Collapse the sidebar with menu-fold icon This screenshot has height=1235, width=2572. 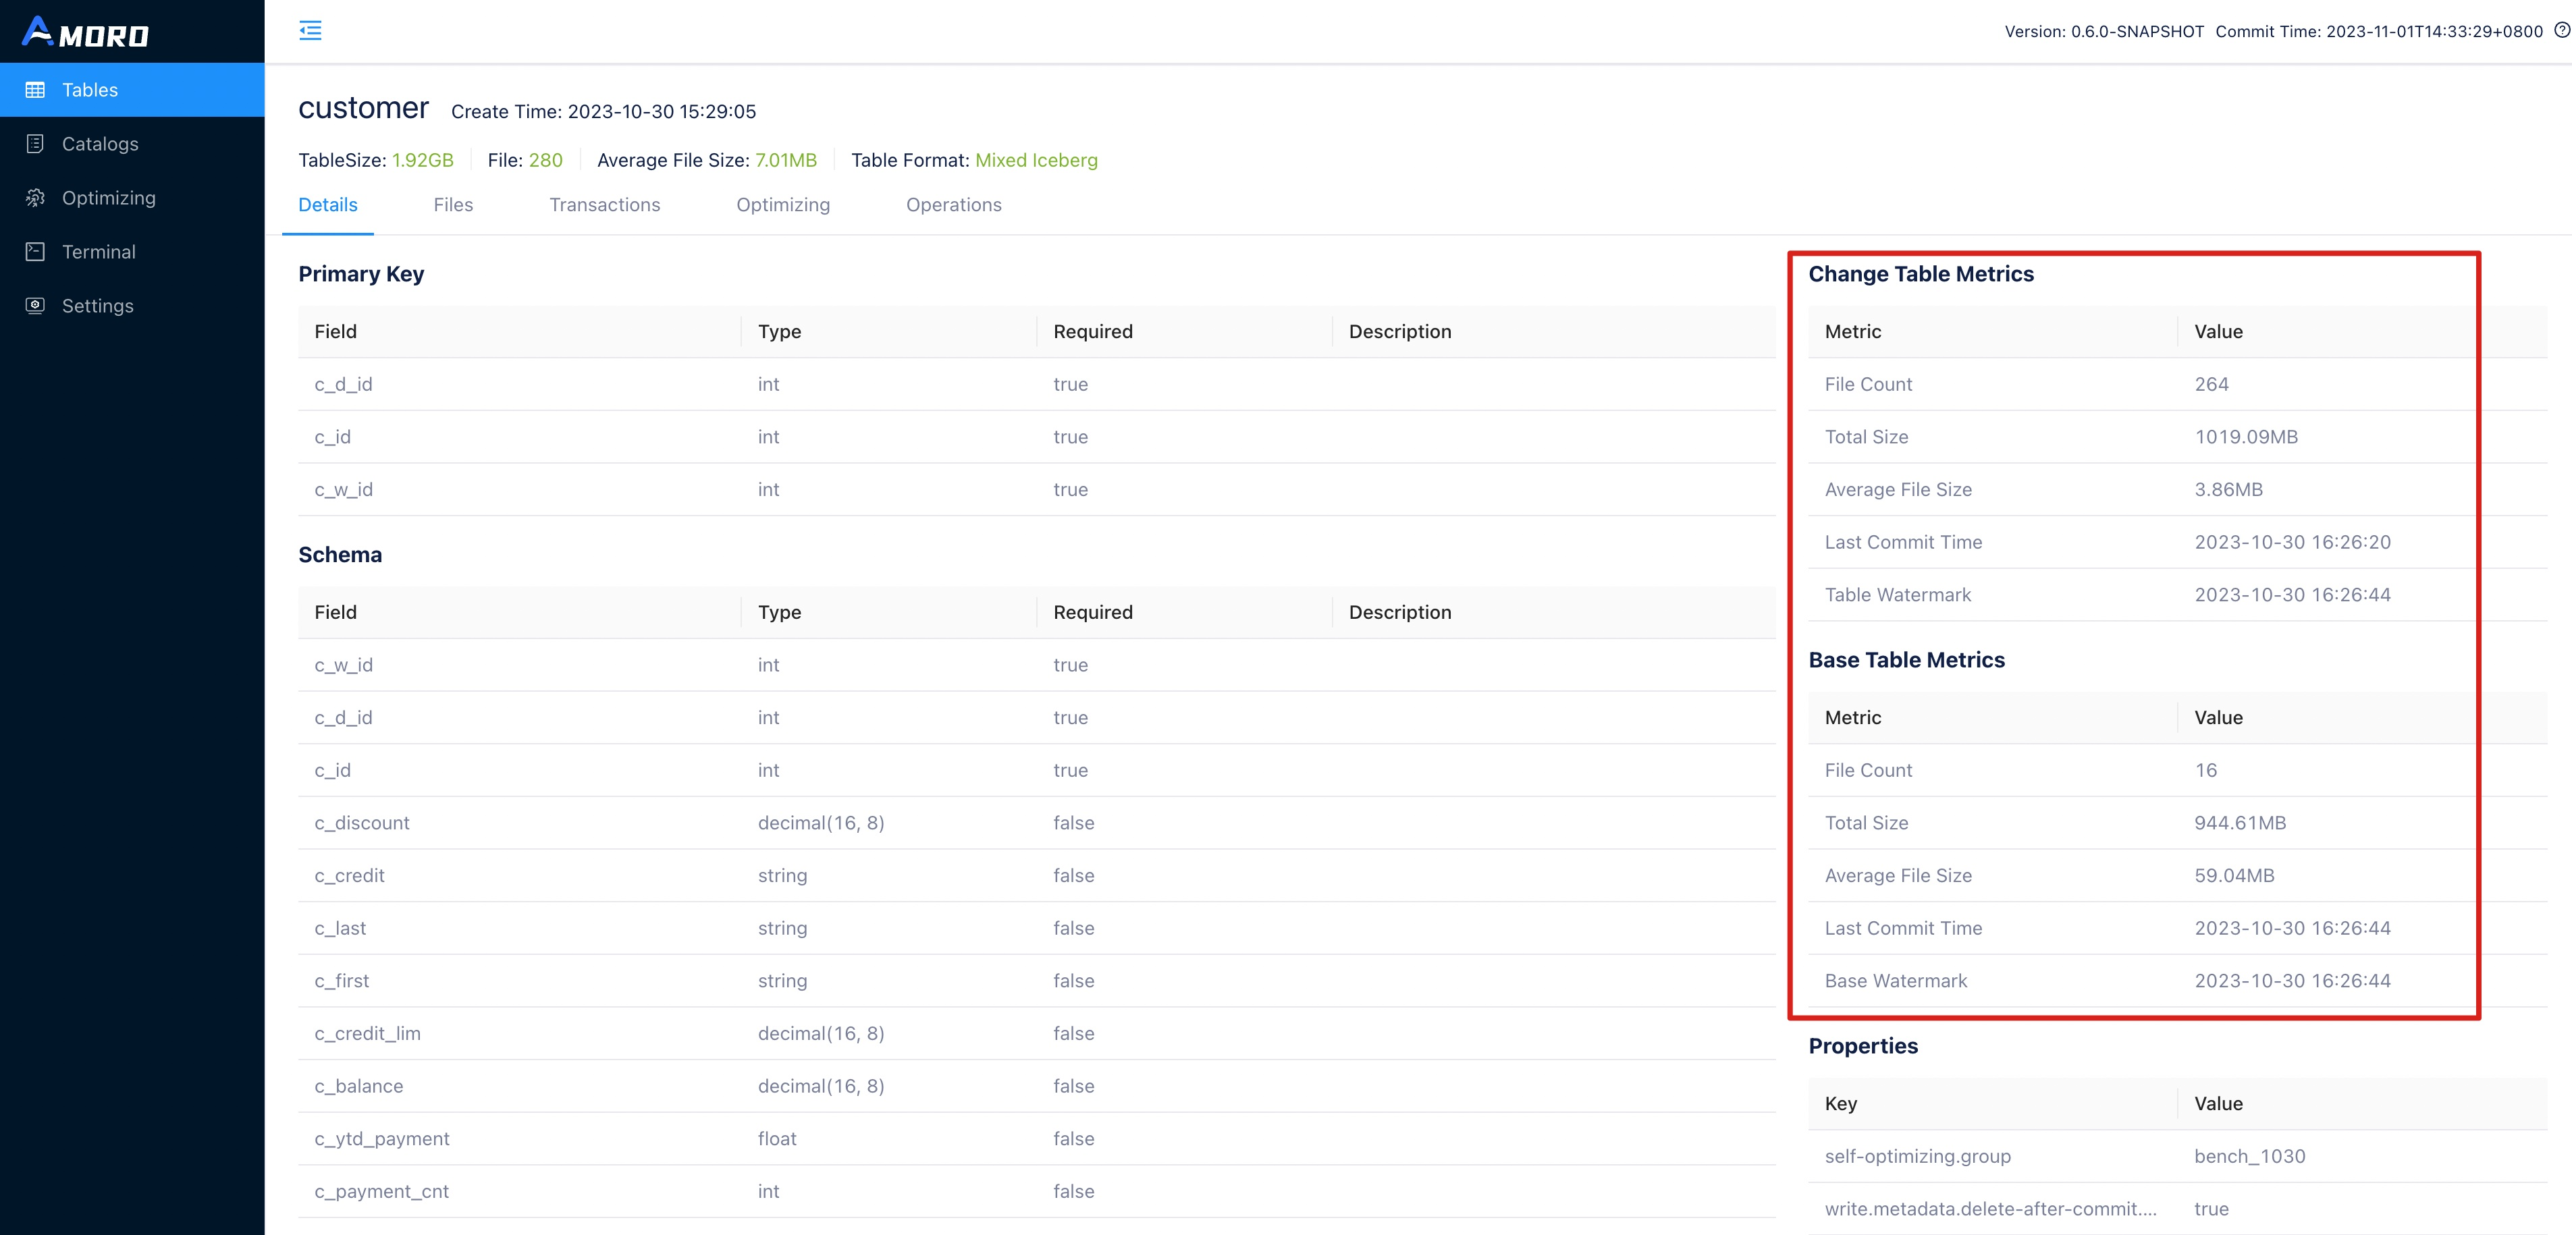pyautogui.click(x=311, y=31)
